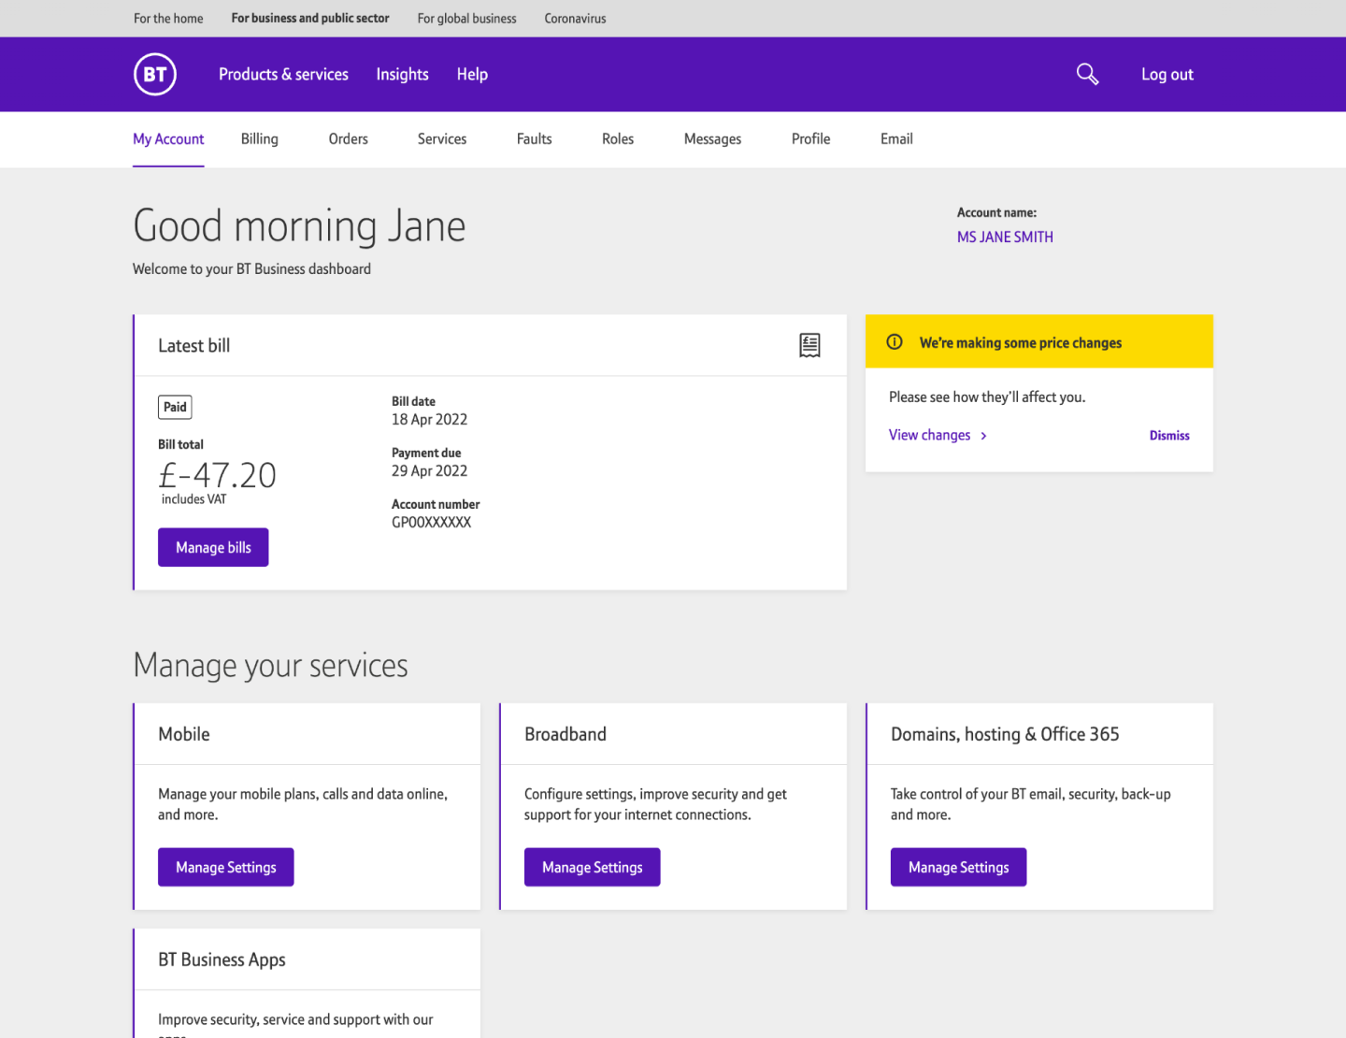
Task: Switch to the Billing tab
Action: pyautogui.click(x=259, y=139)
